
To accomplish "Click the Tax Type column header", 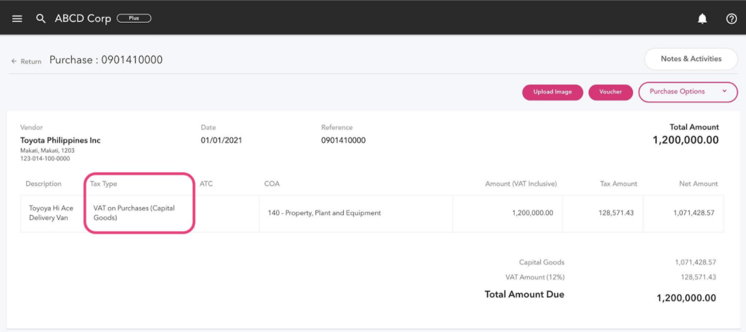I will (103, 184).
